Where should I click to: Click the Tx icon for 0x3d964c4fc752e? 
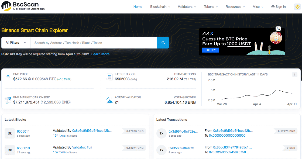click(x=162, y=133)
